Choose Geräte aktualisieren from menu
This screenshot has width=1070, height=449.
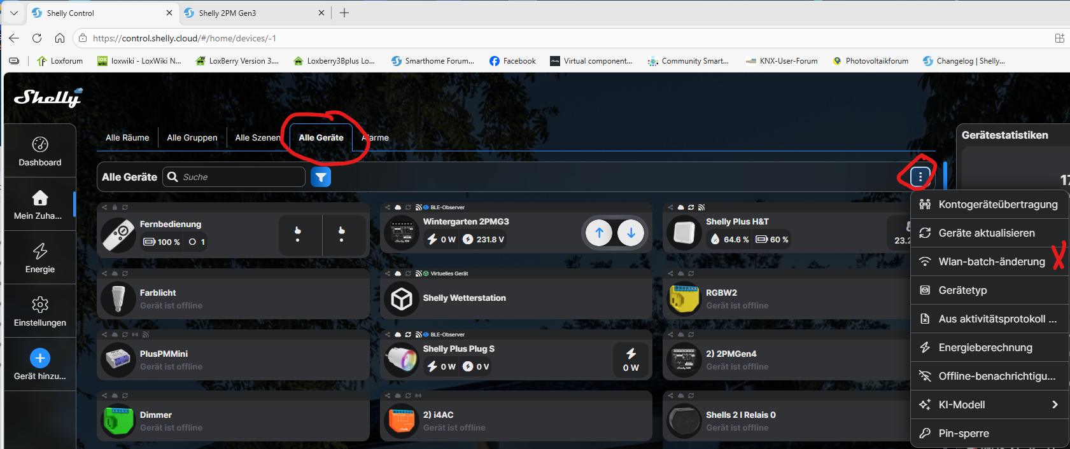click(990, 233)
